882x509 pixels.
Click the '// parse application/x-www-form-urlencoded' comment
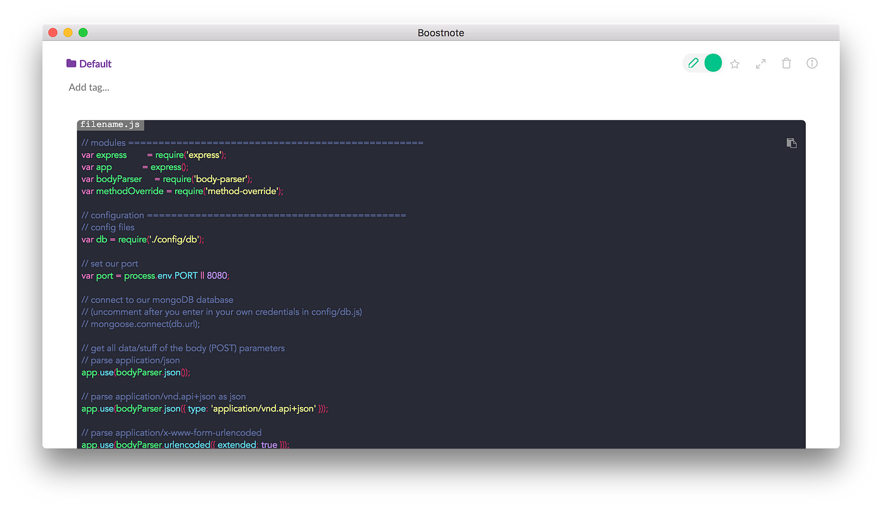coord(171,433)
